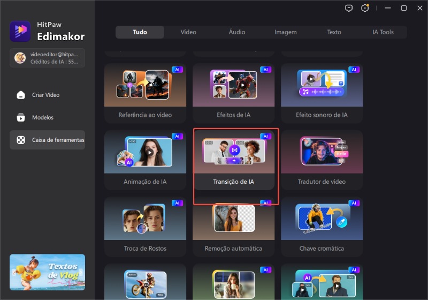Viewport: 428px width, 300px height.
Task: Click the Modelos templates icon
Action: 21,117
